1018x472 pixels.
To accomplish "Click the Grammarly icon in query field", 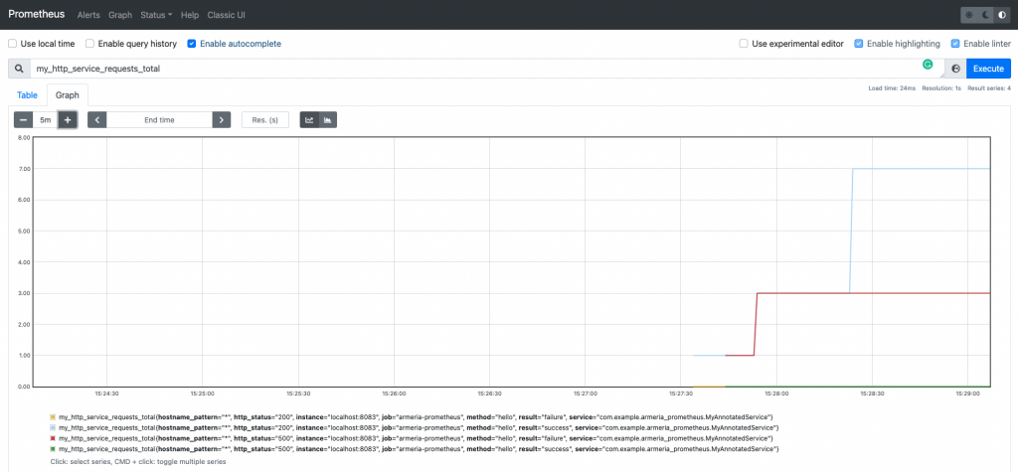I will [928, 64].
